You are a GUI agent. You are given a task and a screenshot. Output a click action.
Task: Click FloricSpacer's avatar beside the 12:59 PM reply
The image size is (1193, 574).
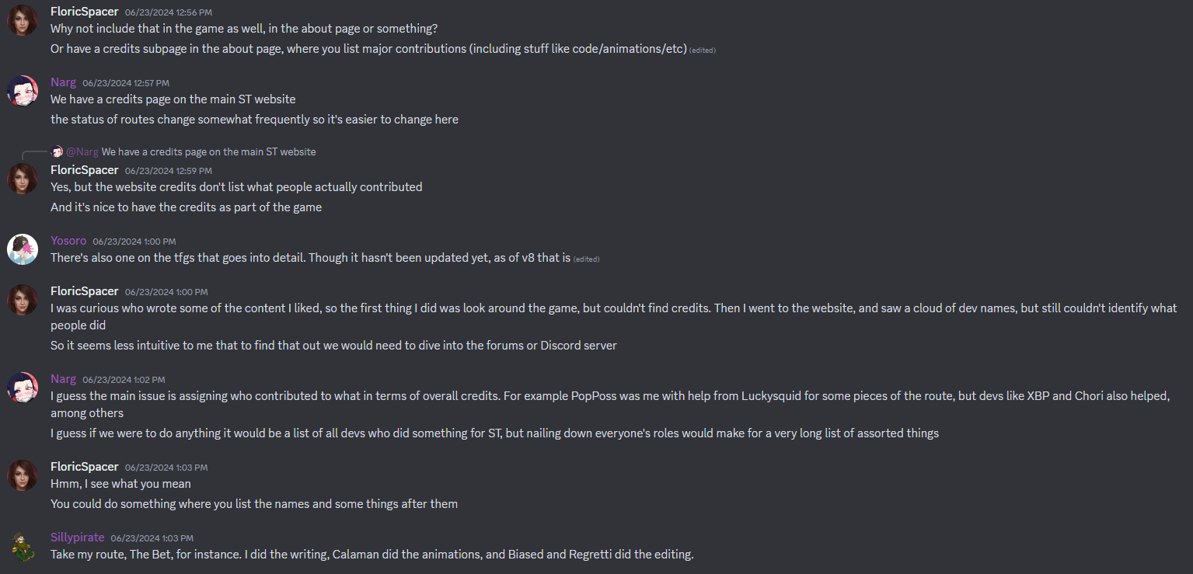tap(23, 178)
